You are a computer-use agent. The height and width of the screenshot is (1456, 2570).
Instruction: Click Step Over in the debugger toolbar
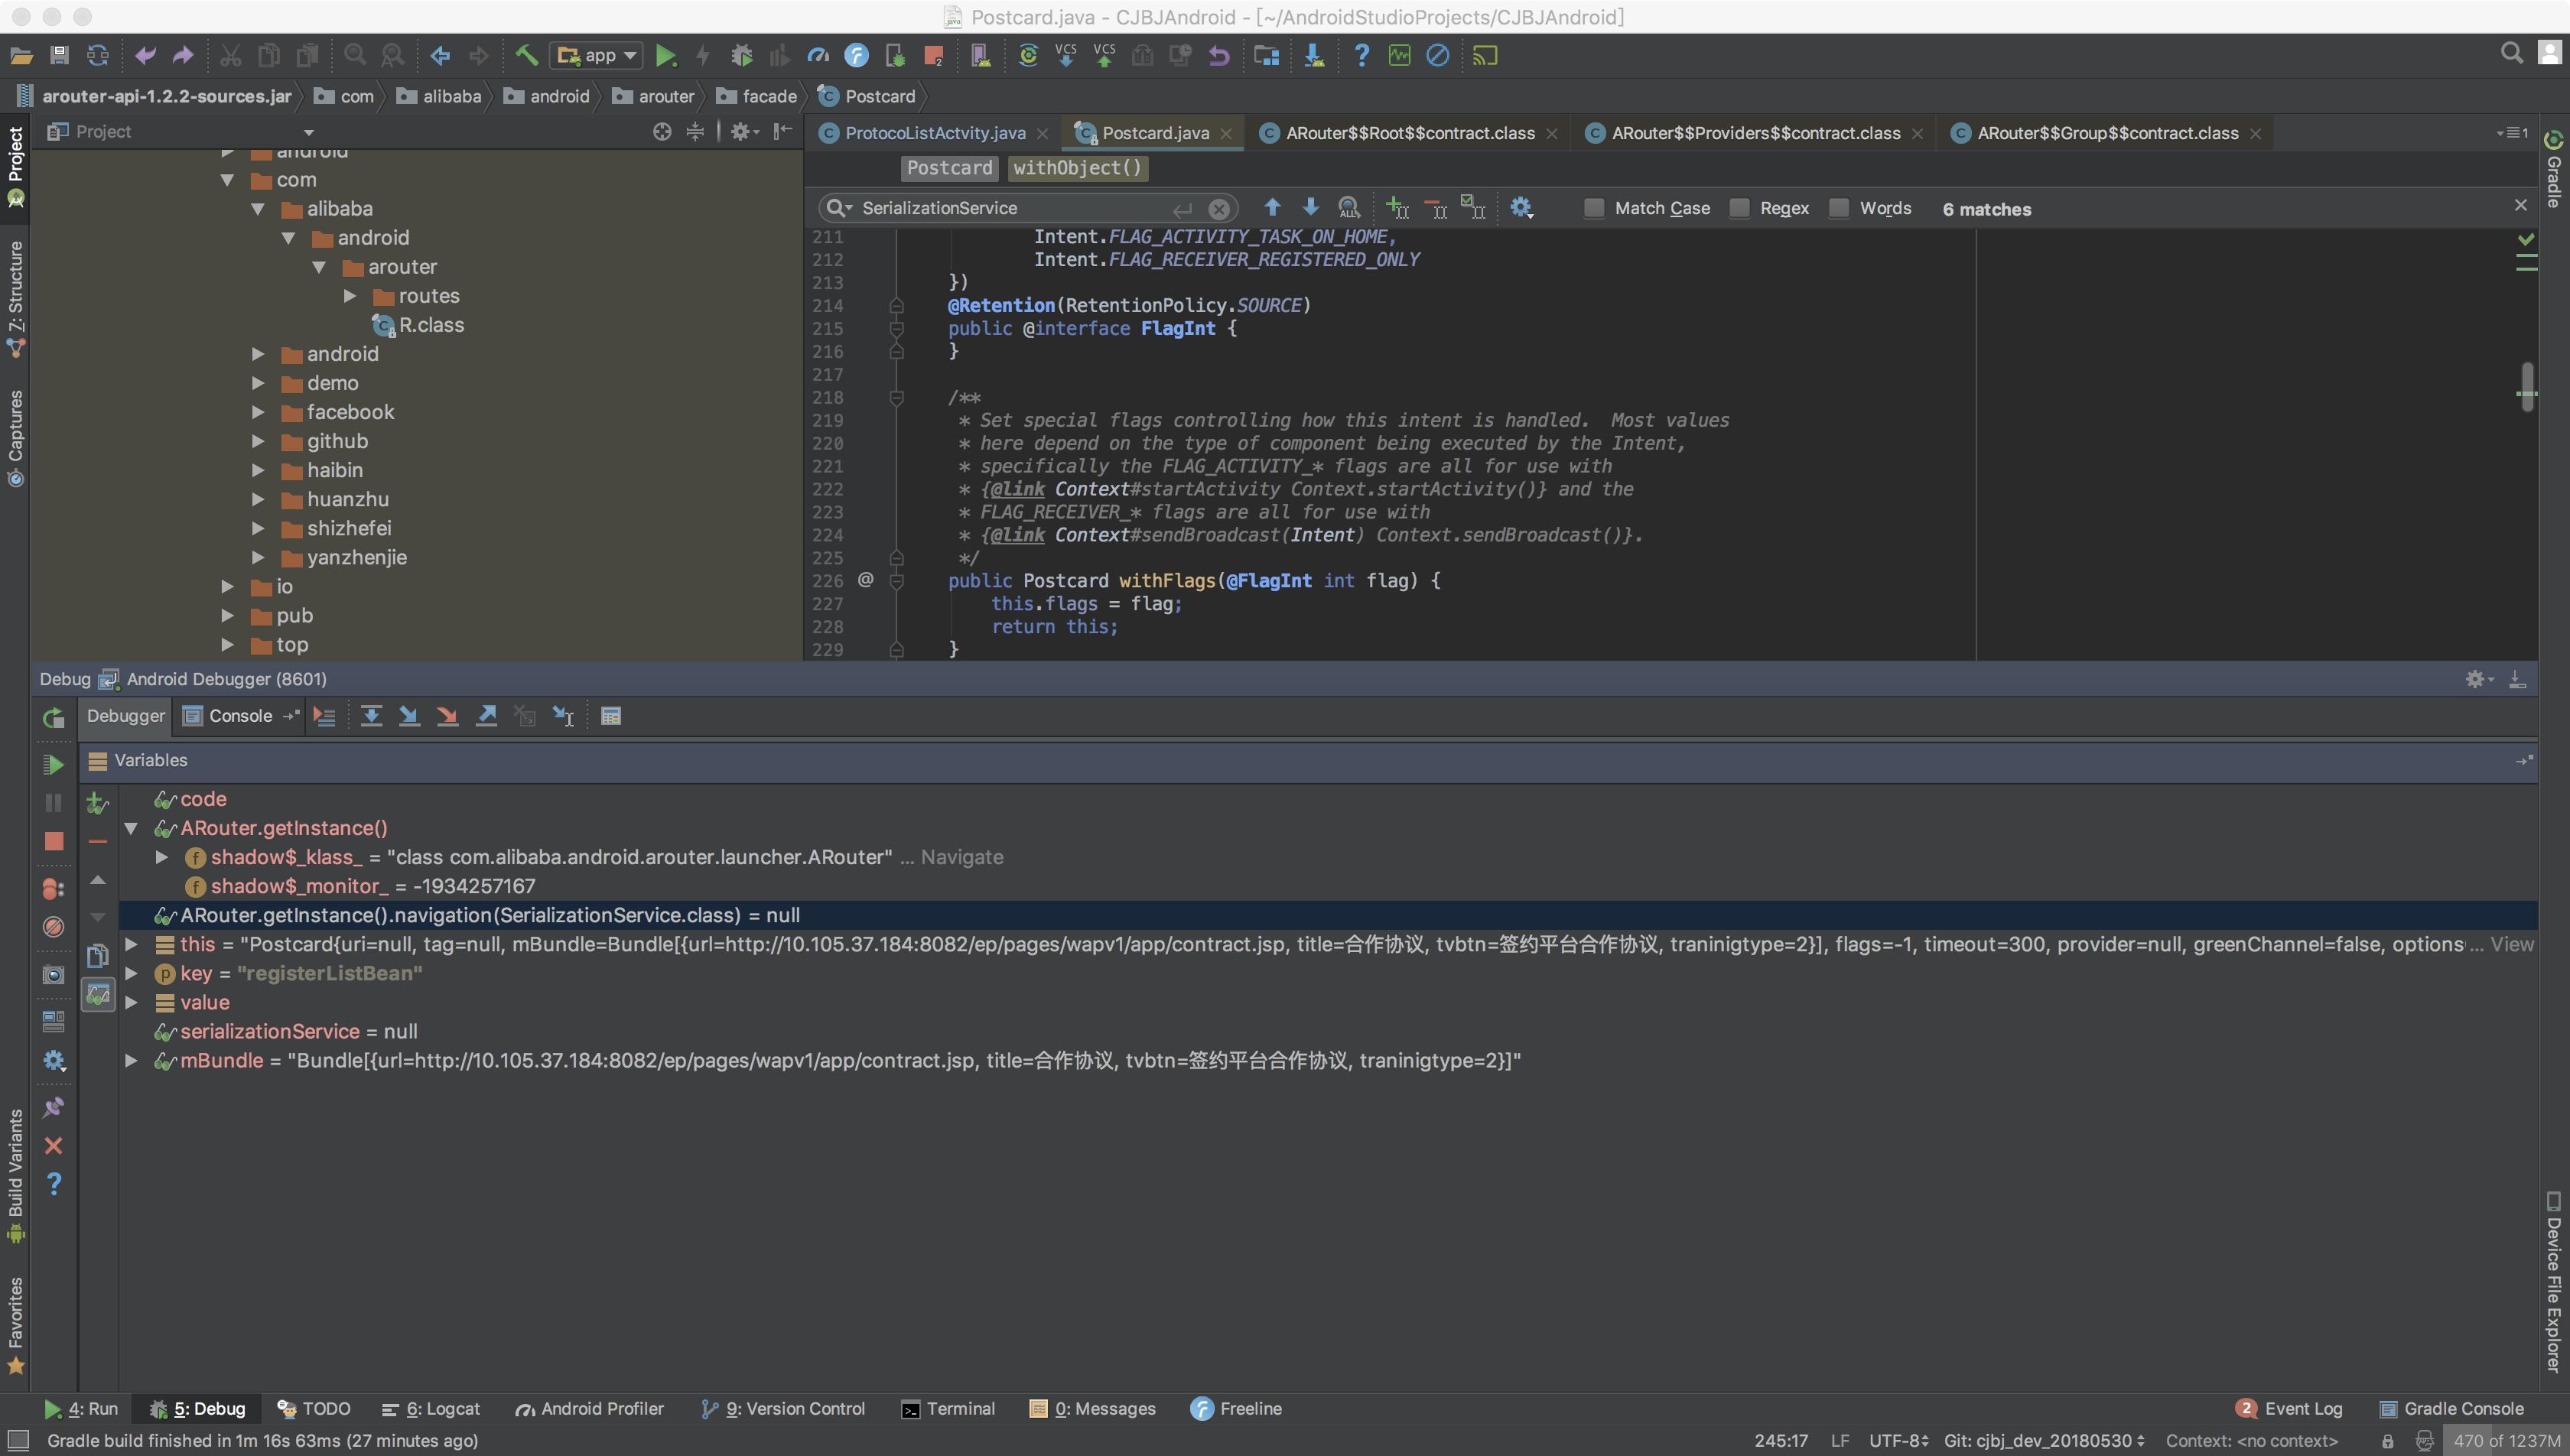coord(371,715)
